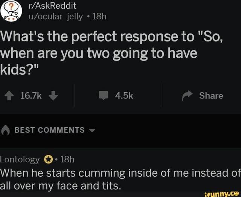Open the r/AskReddit subreddit link
This screenshot has width=241, height=197.
52,6
